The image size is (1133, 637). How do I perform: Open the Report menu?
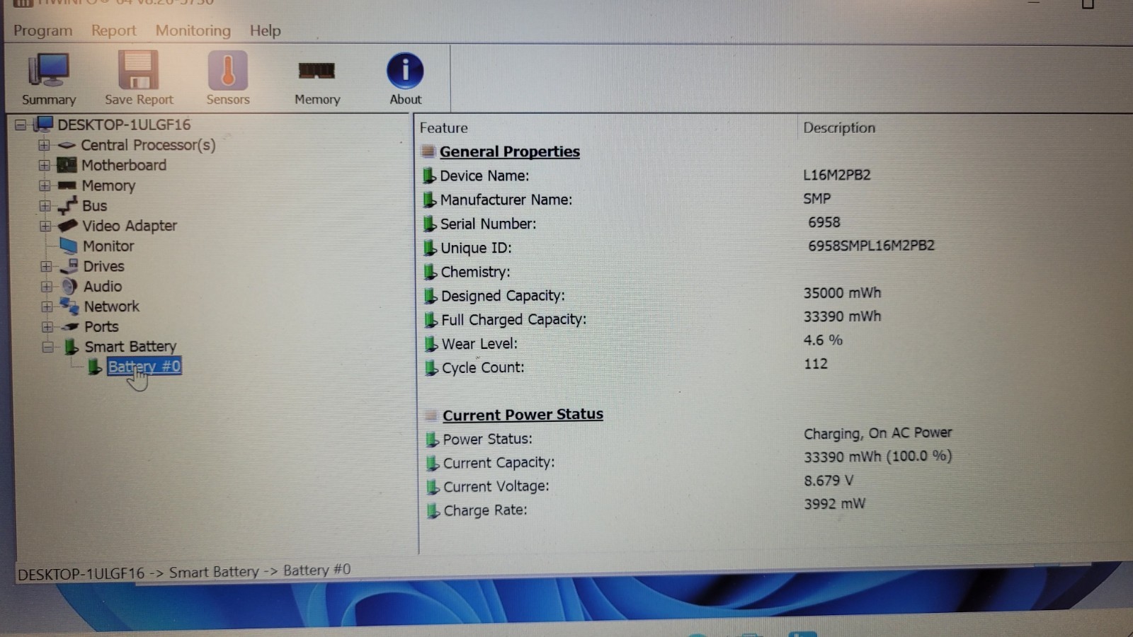[113, 30]
